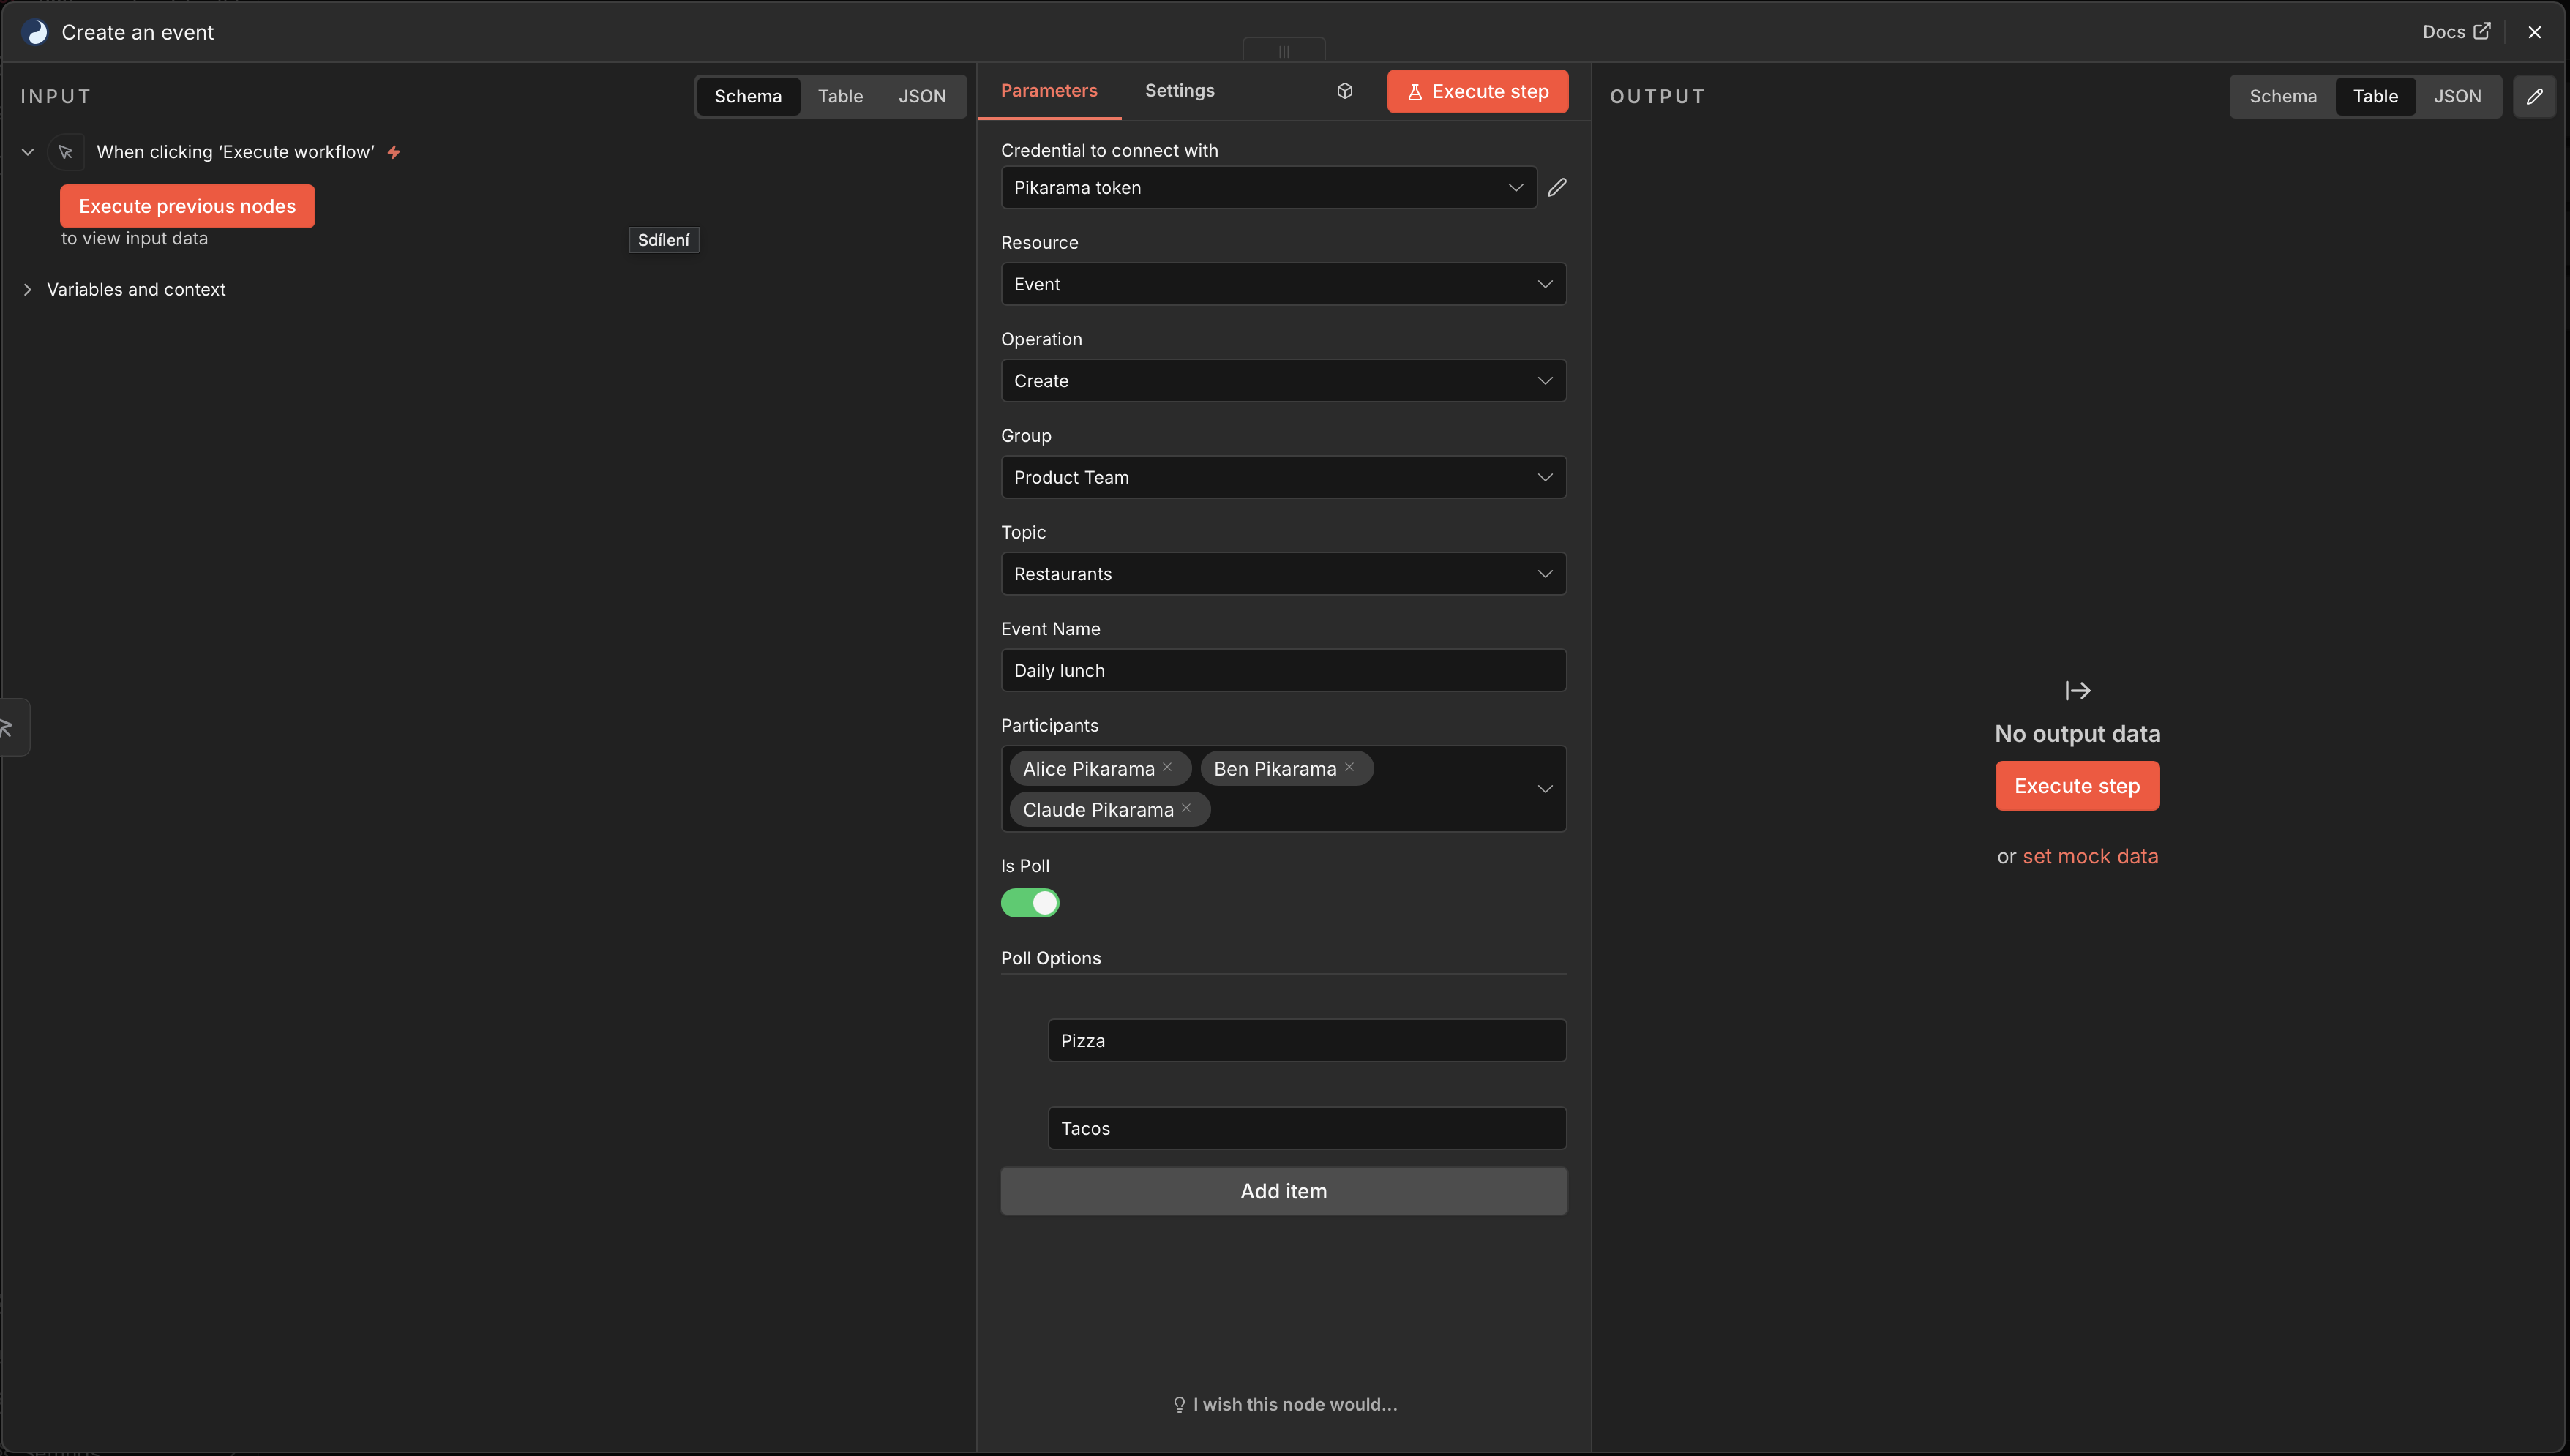Open the cube icon beside Settings
The width and height of the screenshot is (2570, 1456).
(1345, 91)
